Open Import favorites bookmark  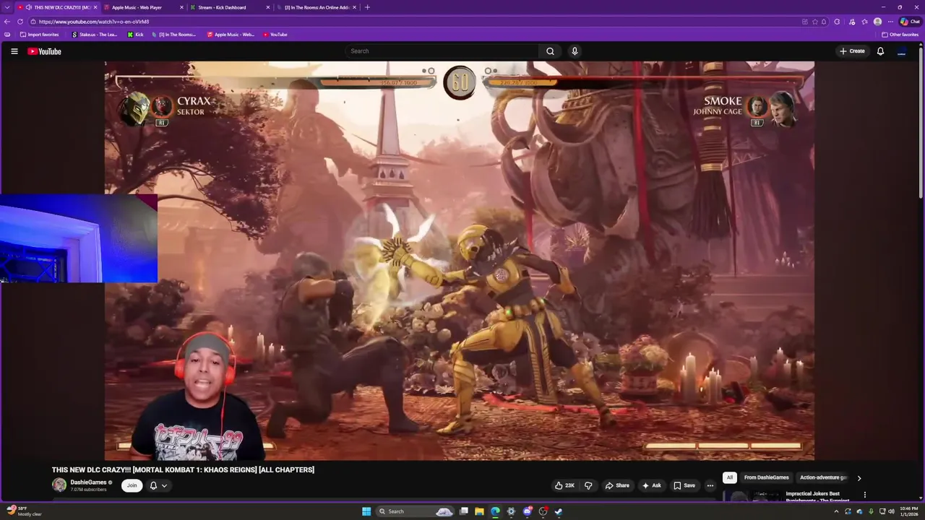click(40, 35)
